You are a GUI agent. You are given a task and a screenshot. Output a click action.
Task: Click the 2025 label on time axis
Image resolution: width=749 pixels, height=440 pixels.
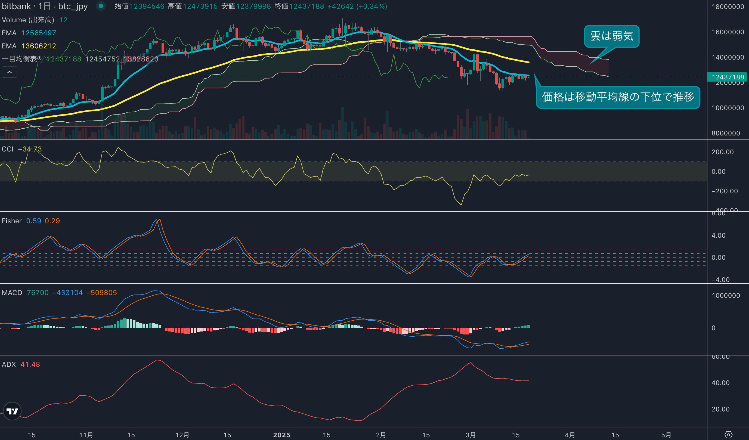coord(281,435)
